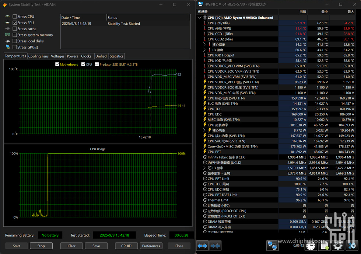This screenshot has height=254, width=361.
Task: Click the Date / Time column header
Action: 84,18
